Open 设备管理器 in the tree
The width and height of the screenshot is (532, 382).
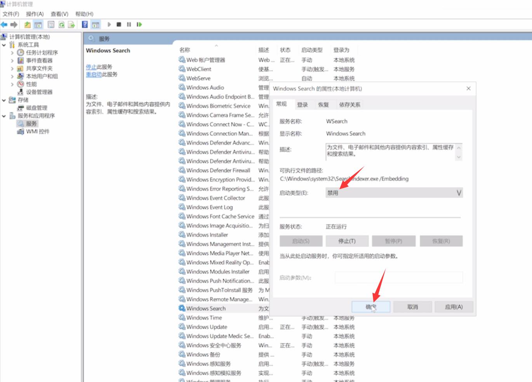(39, 92)
